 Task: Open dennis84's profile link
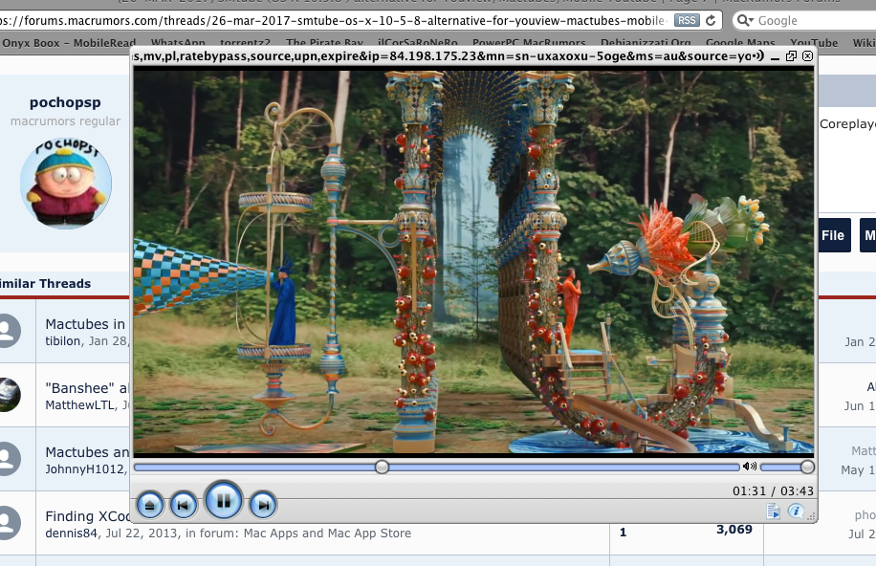71,533
